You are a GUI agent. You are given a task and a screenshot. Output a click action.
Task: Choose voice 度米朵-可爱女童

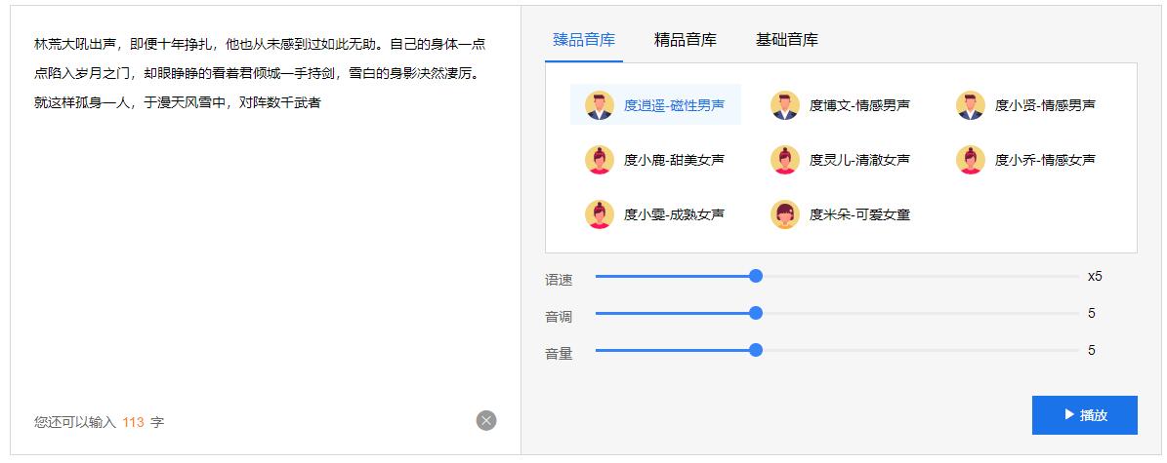coord(840,214)
